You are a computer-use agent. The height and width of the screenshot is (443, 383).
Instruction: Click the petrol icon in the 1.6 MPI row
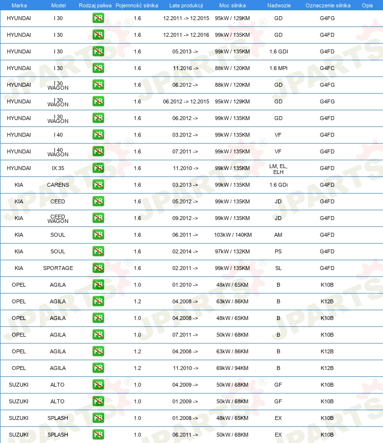98,68
